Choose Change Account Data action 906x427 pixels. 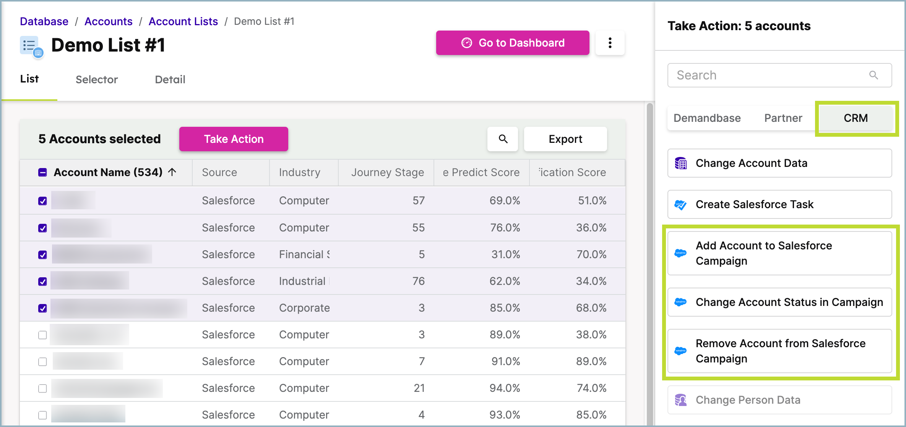point(779,163)
